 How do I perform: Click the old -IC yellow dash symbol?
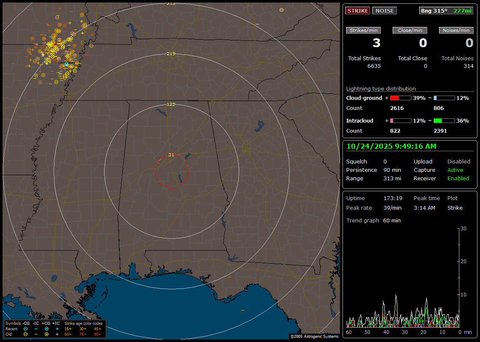pyautogui.click(x=36, y=334)
